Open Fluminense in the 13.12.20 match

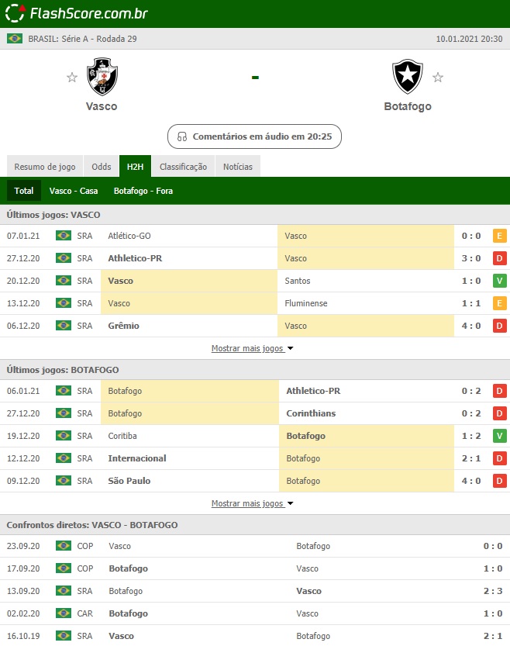click(306, 303)
